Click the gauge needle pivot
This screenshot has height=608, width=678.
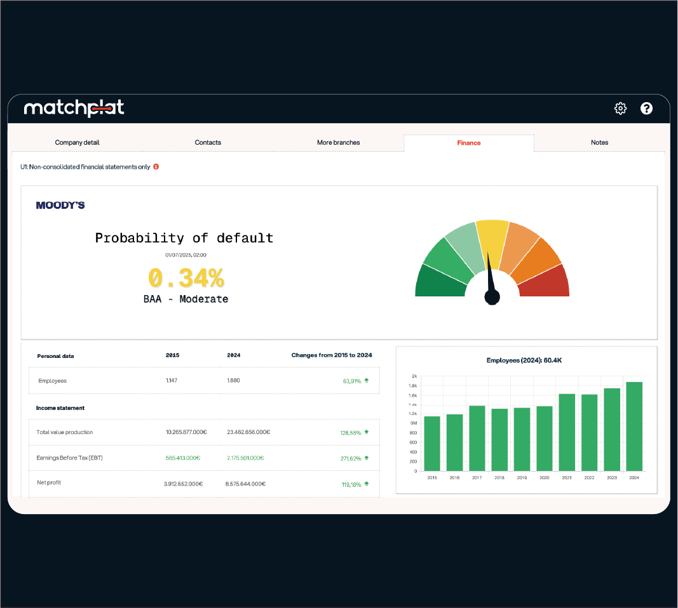click(492, 296)
